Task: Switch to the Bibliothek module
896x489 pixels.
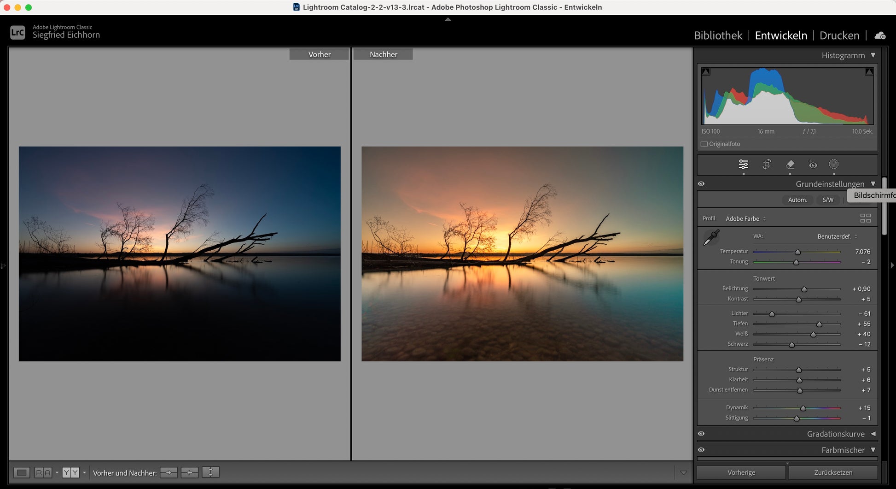Action: point(718,35)
